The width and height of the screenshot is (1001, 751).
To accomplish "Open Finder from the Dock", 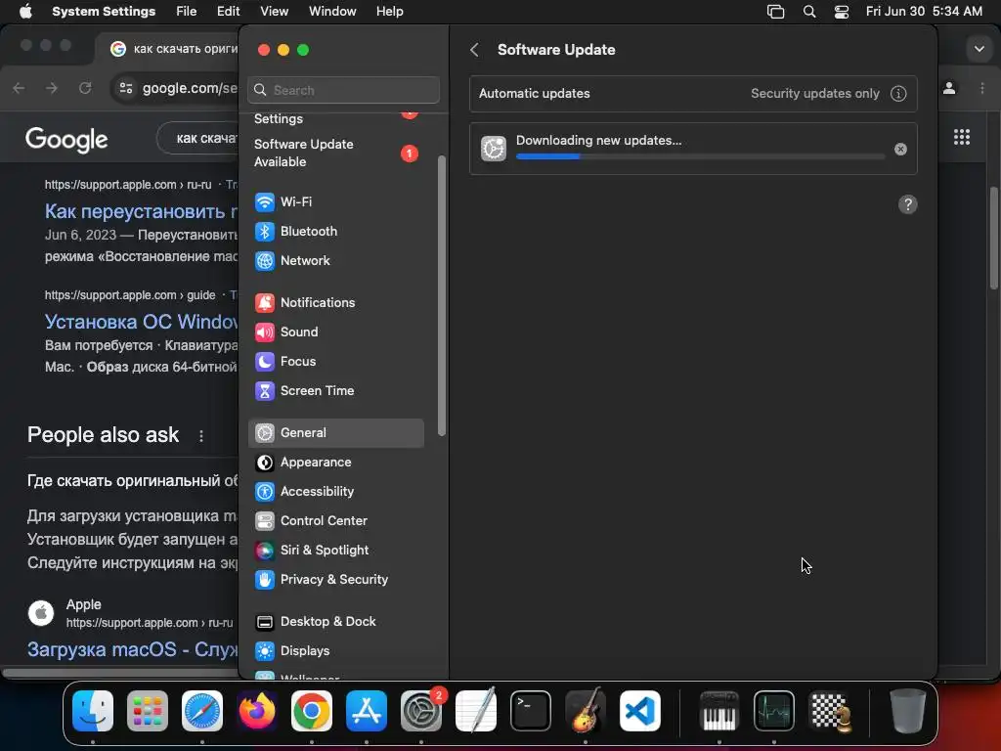I will pos(93,711).
